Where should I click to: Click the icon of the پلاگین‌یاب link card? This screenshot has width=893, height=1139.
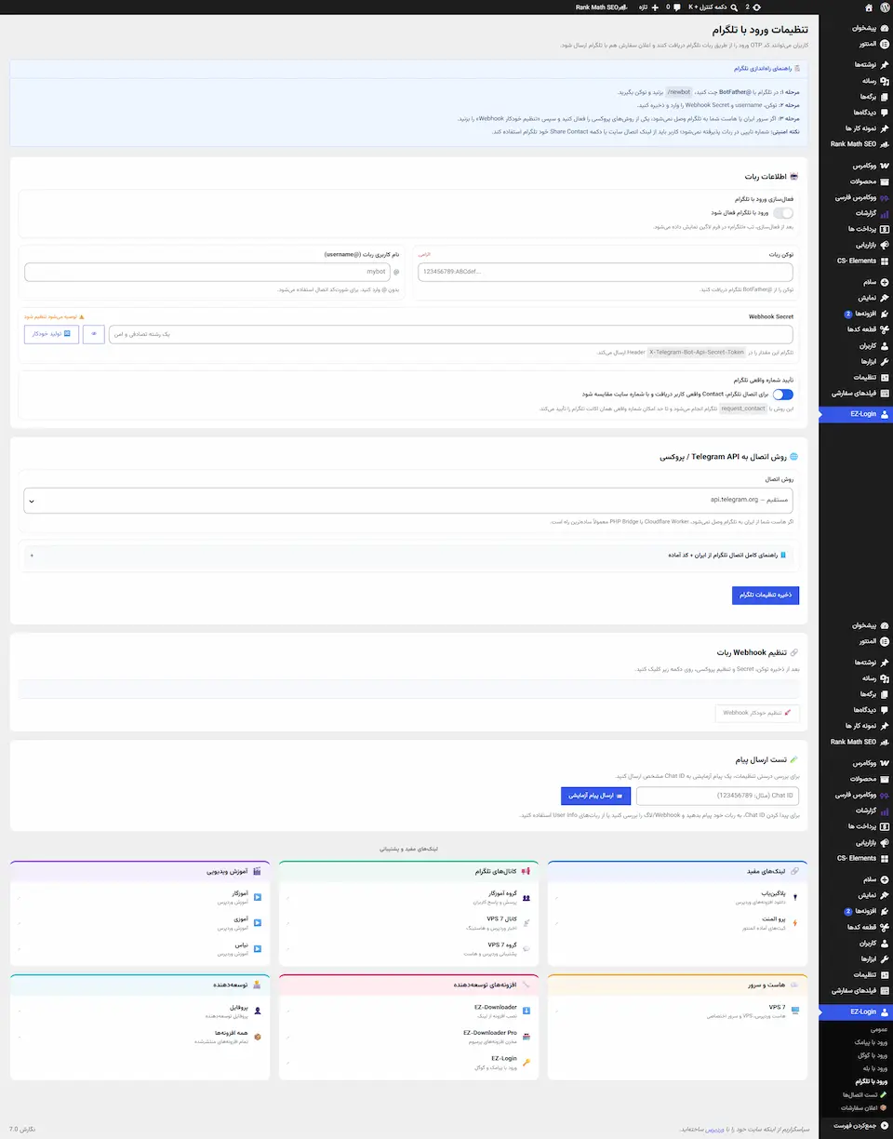click(794, 897)
